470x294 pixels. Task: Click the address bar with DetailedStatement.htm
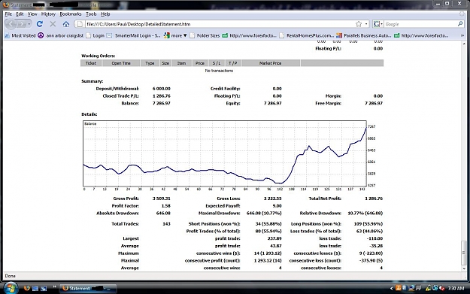click(x=220, y=24)
